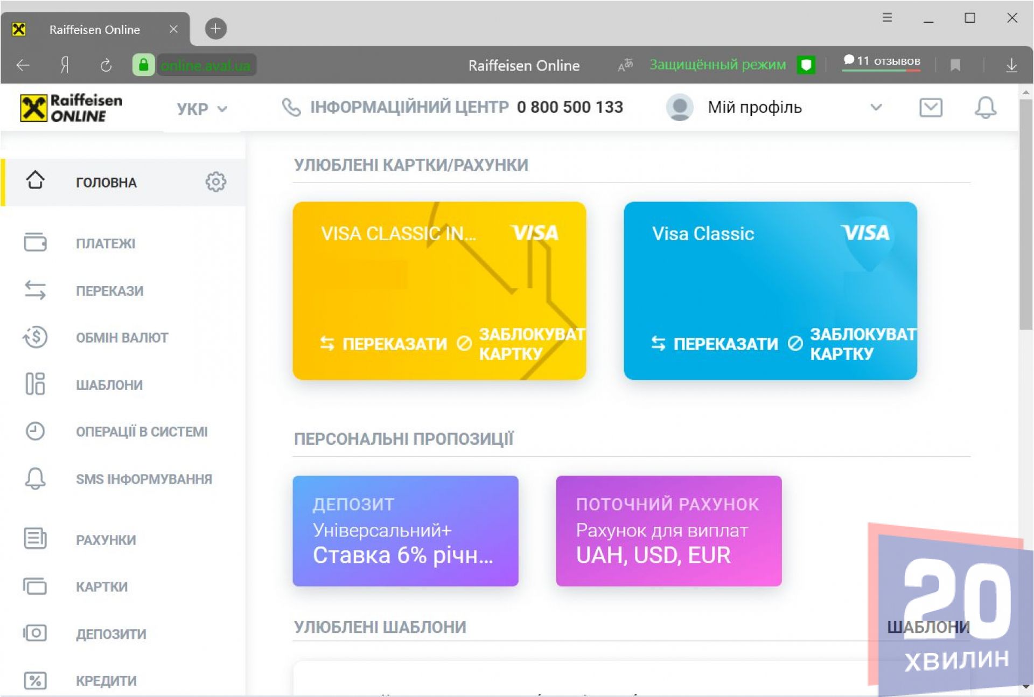Open the ДЕПОЗИТ Універсальний+ offer tile
The width and height of the screenshot is (1034, 697).
405,531
